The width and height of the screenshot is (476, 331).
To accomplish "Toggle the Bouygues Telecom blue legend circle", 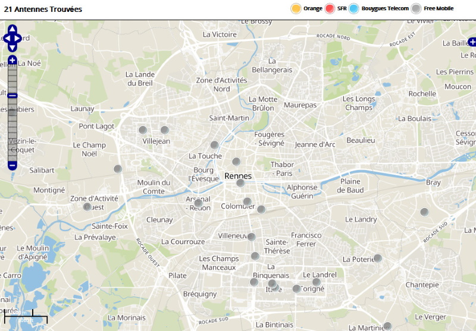I will 353,8.
